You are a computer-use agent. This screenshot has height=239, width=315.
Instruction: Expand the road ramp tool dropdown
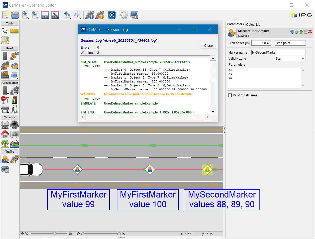pos(18,68)
